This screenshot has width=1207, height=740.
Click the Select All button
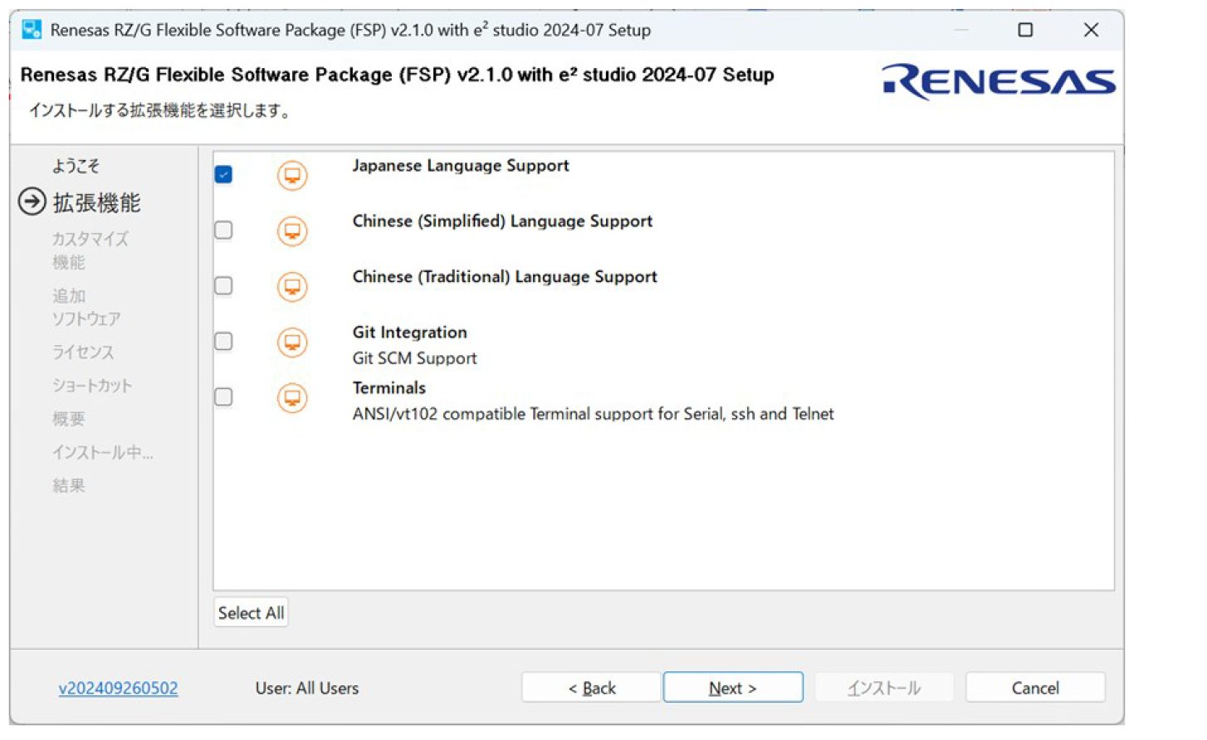251,613
